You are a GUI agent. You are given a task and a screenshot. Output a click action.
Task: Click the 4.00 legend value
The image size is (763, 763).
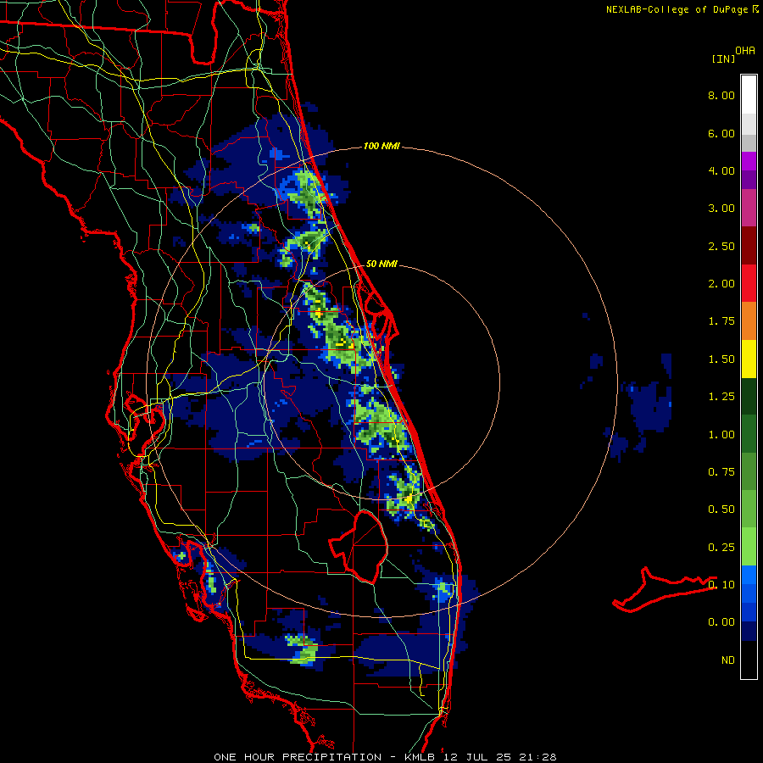[721, 170]
